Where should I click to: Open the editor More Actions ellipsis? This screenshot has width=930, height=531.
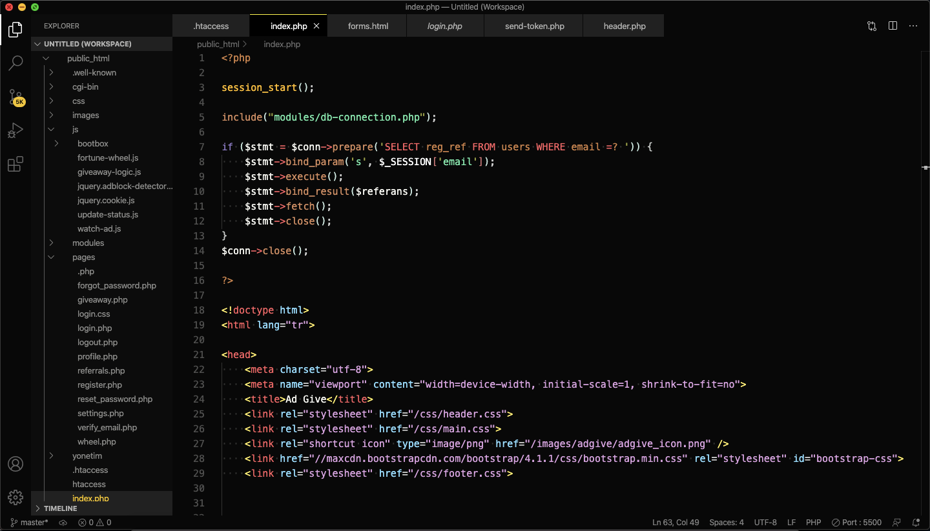[x=913, y=26]
